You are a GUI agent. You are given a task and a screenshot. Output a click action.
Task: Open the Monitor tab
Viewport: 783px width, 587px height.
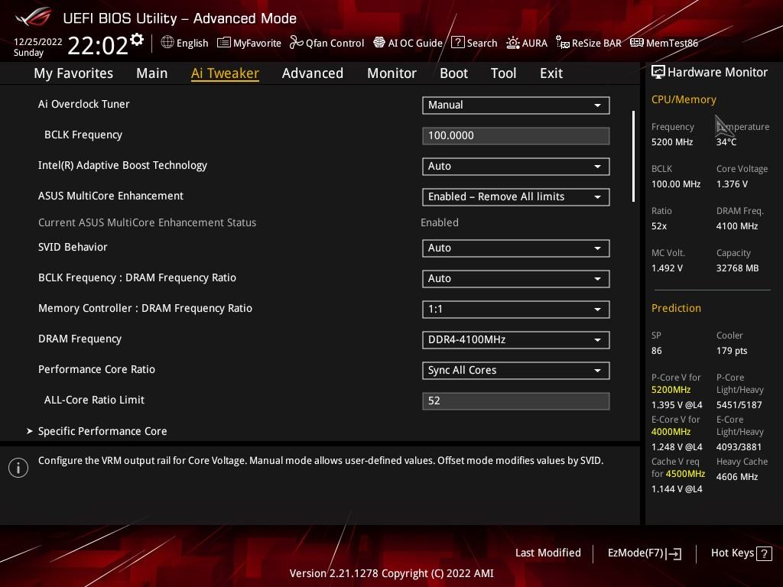click(391, 73)
